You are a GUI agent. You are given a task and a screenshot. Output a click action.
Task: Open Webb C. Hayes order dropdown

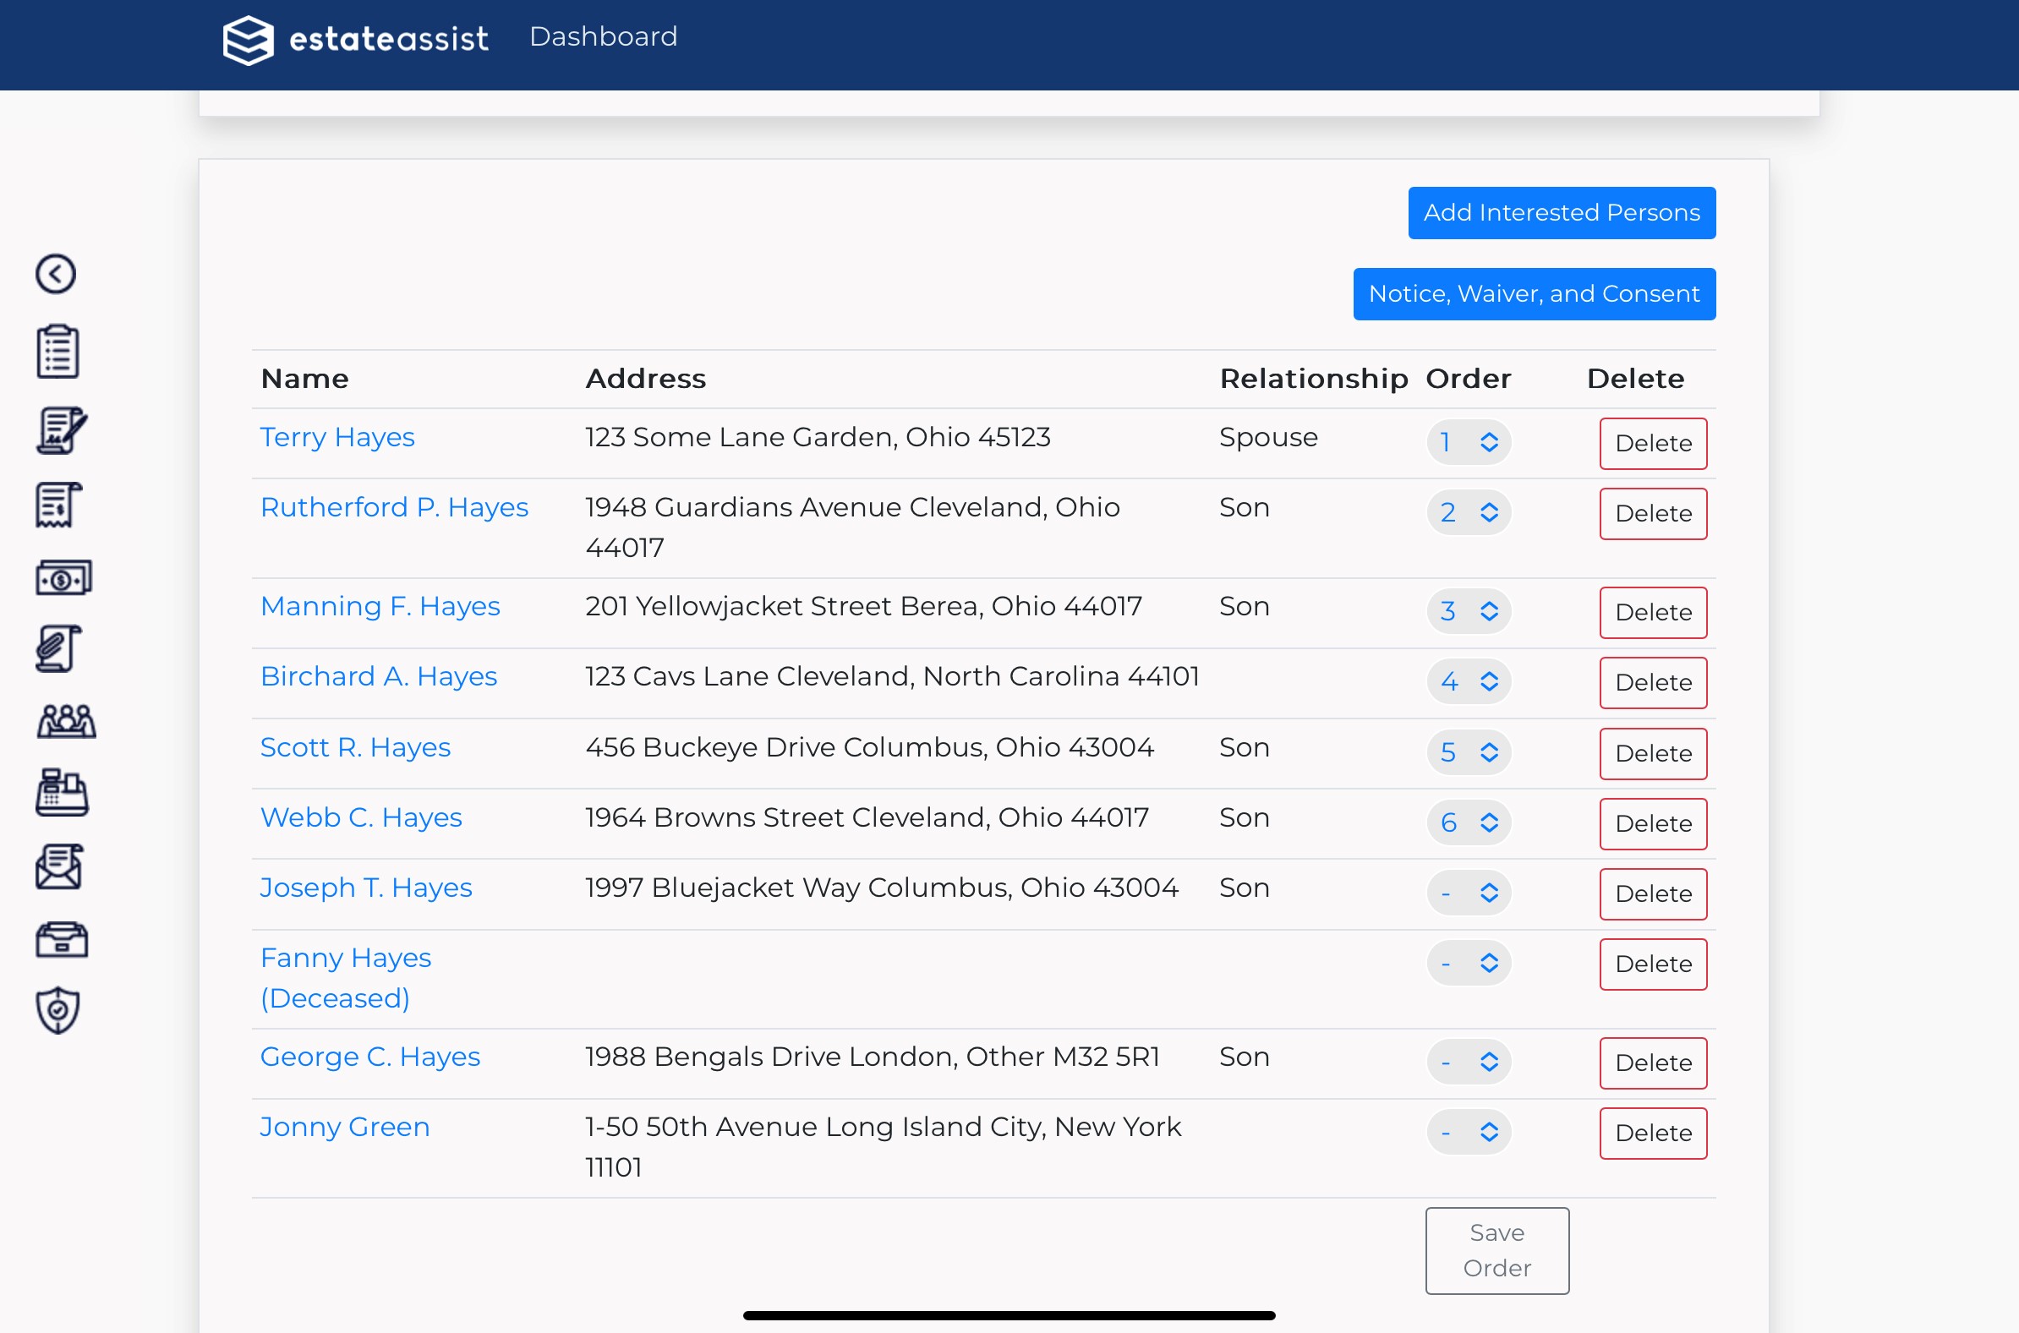[1468, 823]
